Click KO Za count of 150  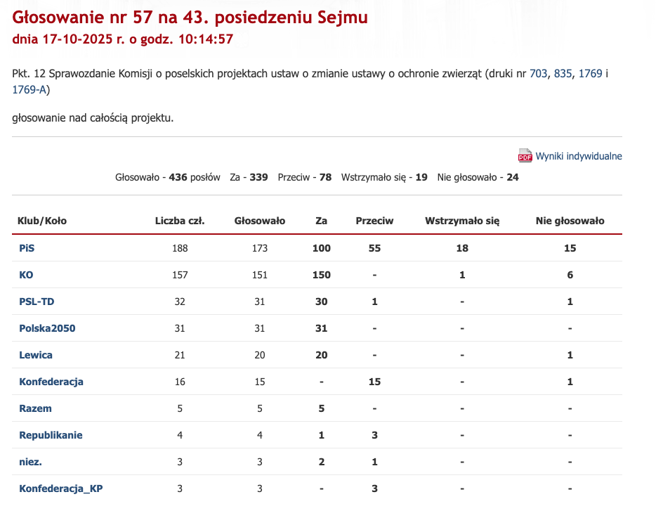pos(322,275)
